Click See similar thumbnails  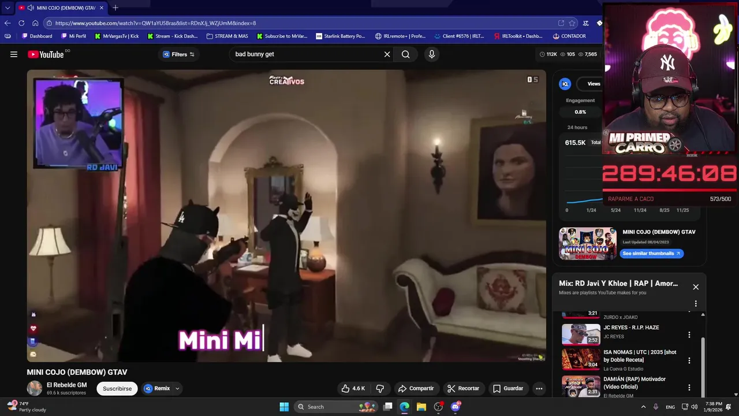(x=652, y=253)
